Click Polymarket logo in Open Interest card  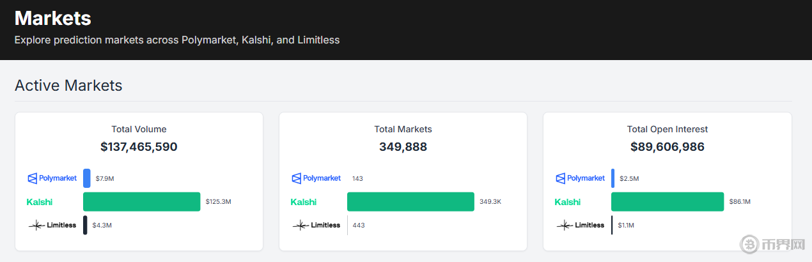(580, 178)
